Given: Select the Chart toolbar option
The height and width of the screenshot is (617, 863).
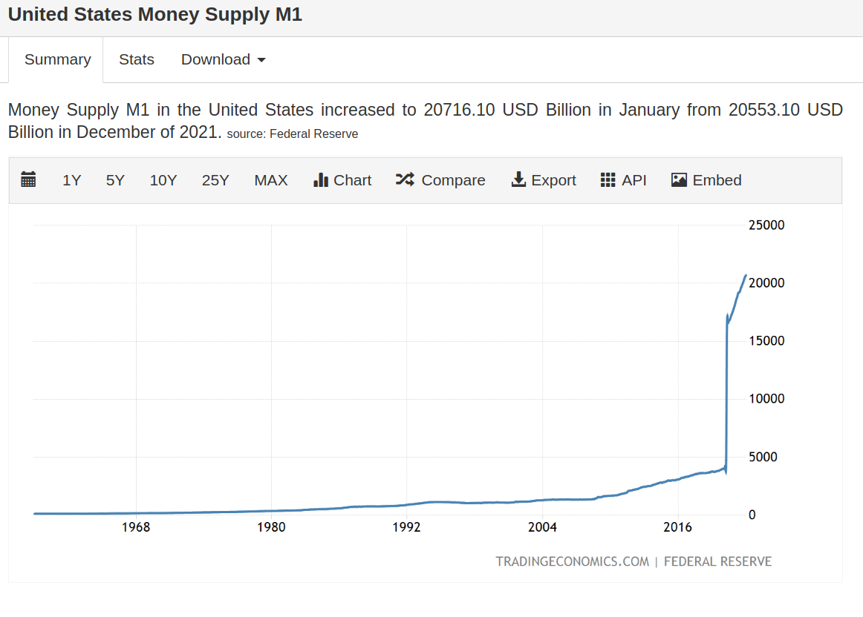Looking at the screenshot, I should coord(342,179).
